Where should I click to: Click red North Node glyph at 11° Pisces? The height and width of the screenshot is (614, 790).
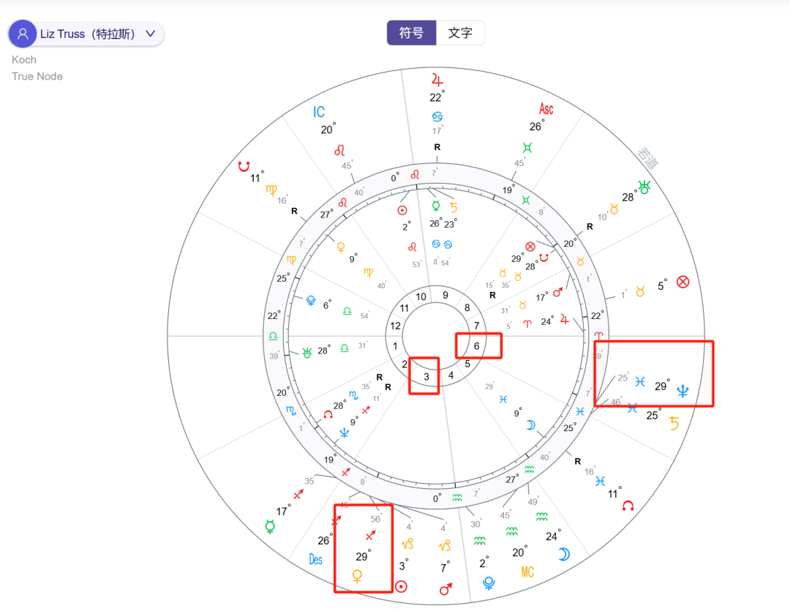coord(628,506)
